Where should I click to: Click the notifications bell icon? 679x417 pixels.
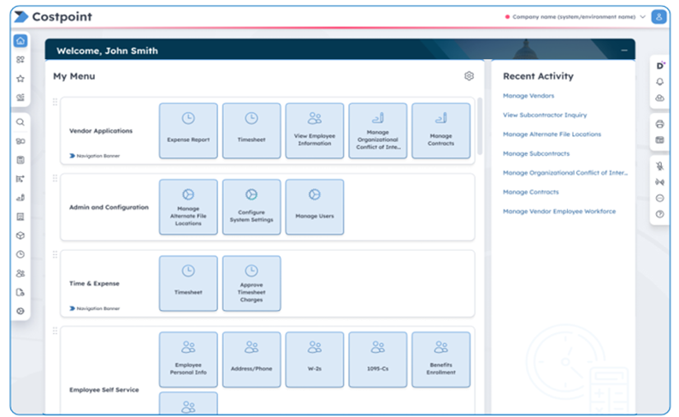pyautogui.click(x=659, y=82)
